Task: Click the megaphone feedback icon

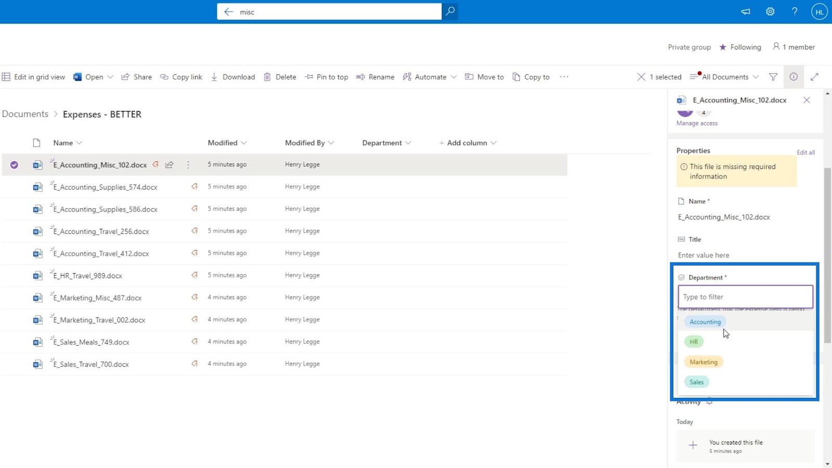Action: click(x=746, y=11)
